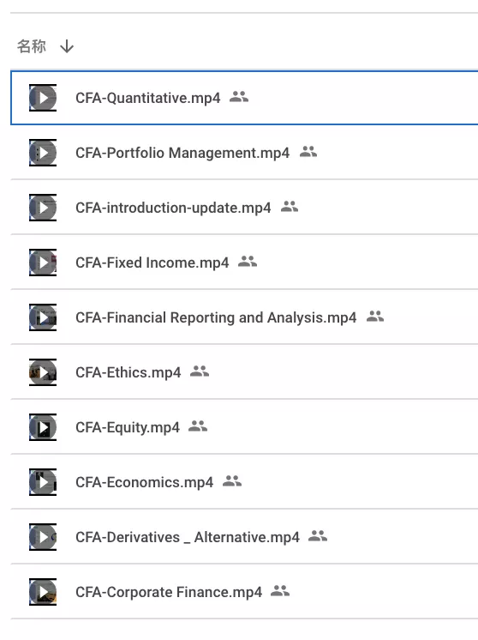This screenshot has height=640, width=478.
Task: Click the CFA-Ethics.mp4 video thumbnail icon
Action: [43, 372]
